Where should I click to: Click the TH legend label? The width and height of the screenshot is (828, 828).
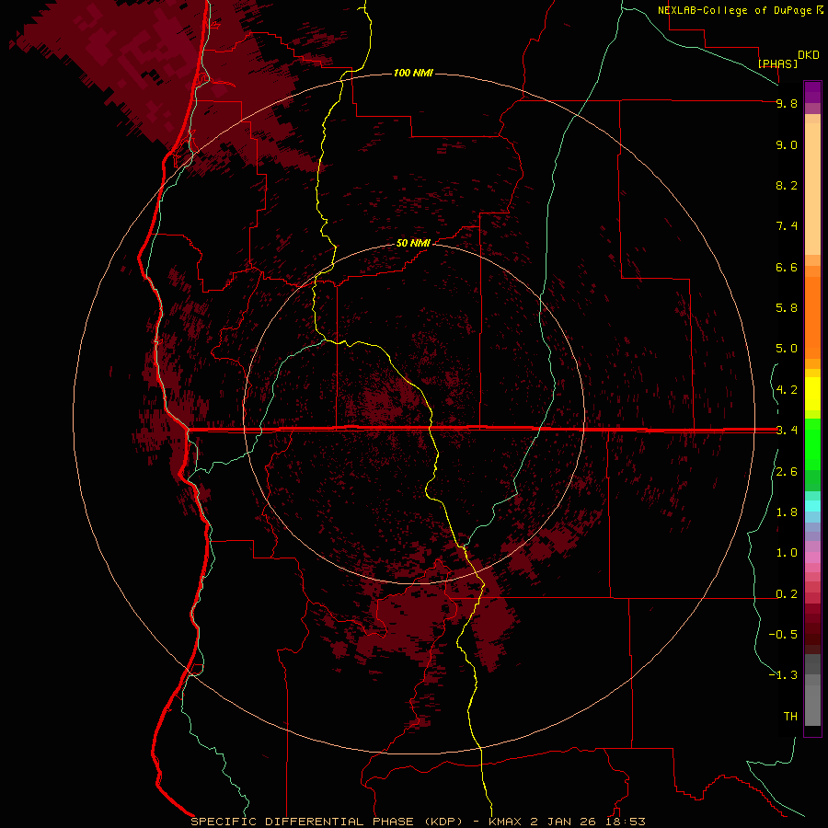click(790, 717)
